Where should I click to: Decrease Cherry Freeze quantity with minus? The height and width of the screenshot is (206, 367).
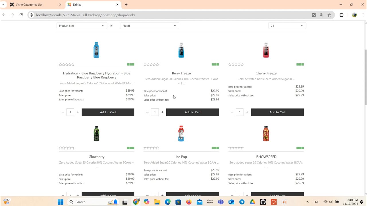(232, 112)
